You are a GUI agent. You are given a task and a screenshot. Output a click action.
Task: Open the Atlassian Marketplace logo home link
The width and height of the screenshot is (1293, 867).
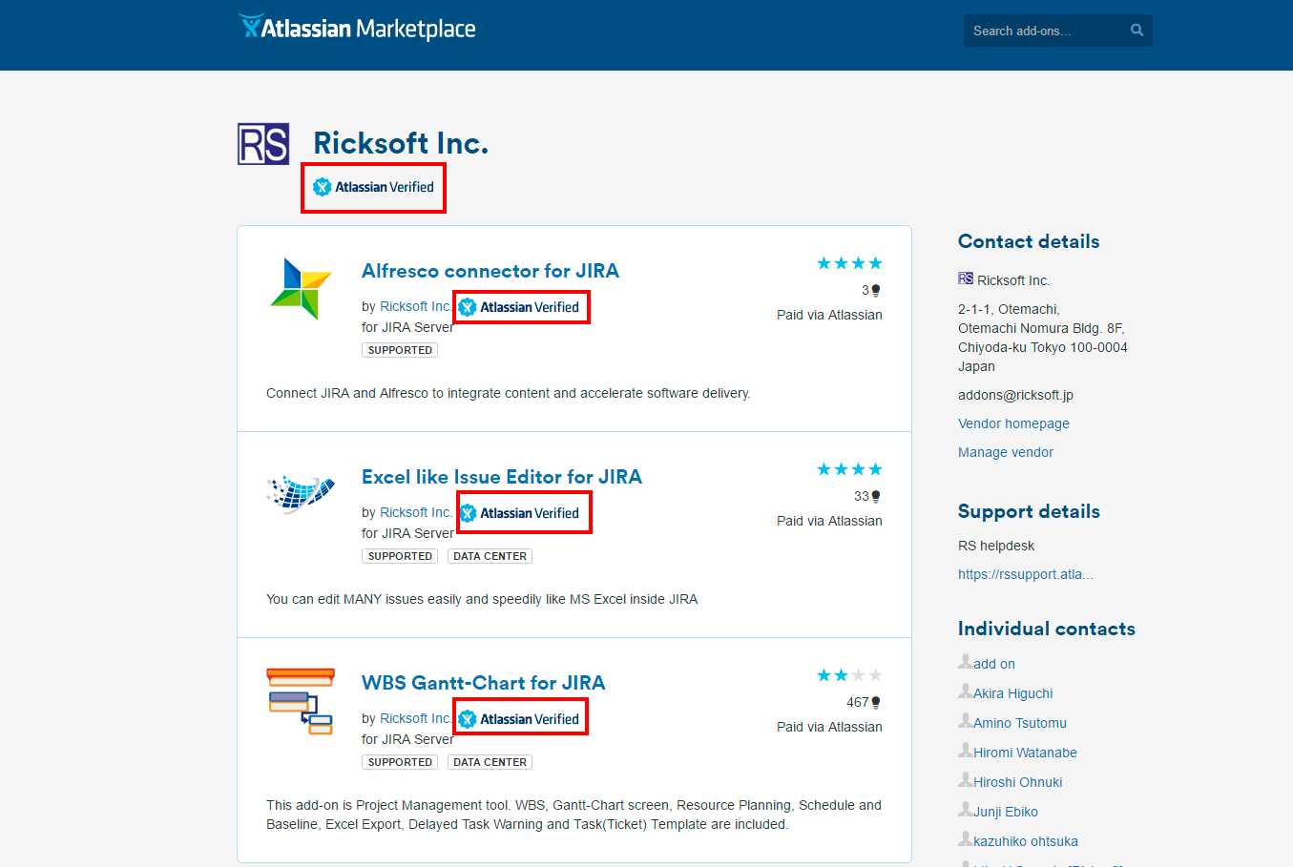[357, 28]
